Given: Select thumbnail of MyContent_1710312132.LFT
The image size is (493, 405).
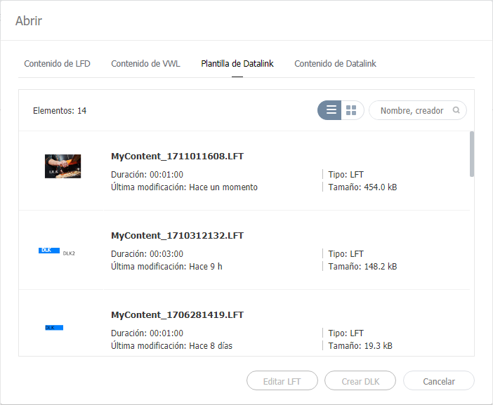Looking at the screenshot, I should tap(56, 251).
